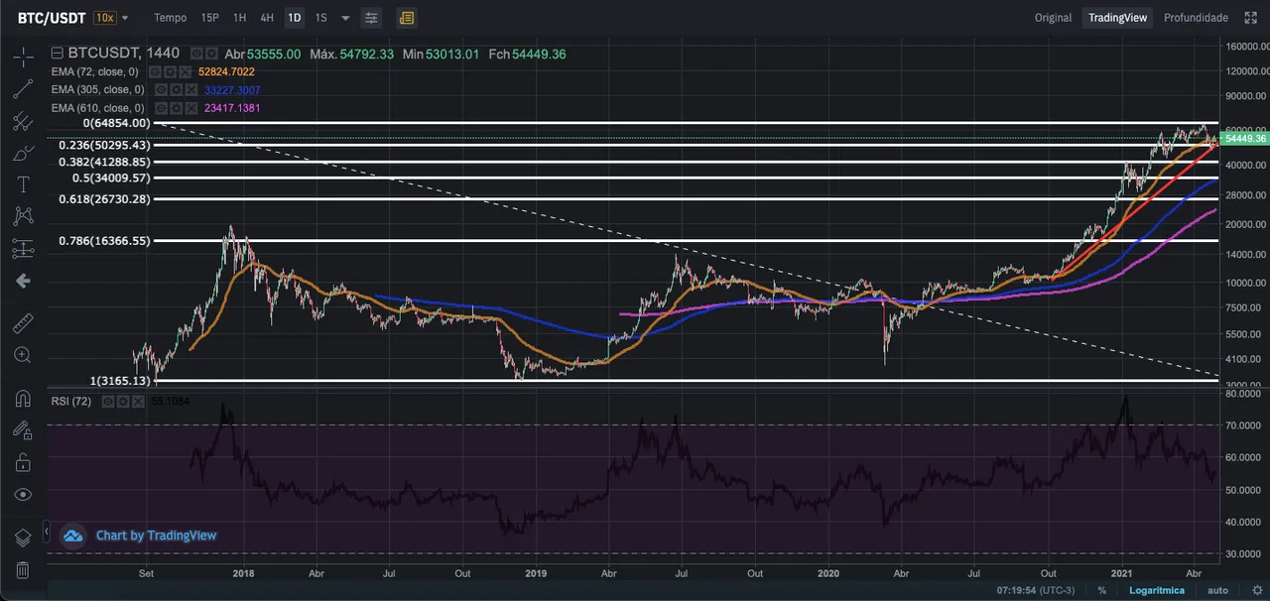Switch to the 15P interval
This screenshot has height=601, width=1270.
tap(209, 18)
